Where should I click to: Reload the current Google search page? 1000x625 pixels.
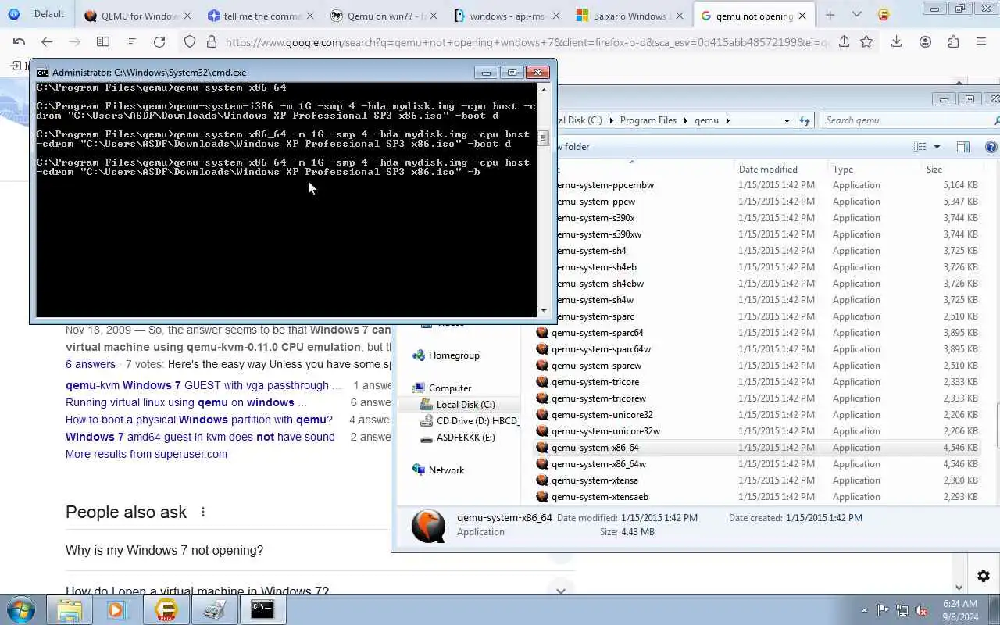tap(159, 42)
